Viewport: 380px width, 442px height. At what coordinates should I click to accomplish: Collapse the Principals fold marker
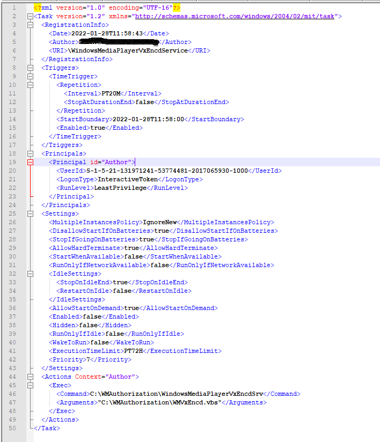click(x=31, y=153)
